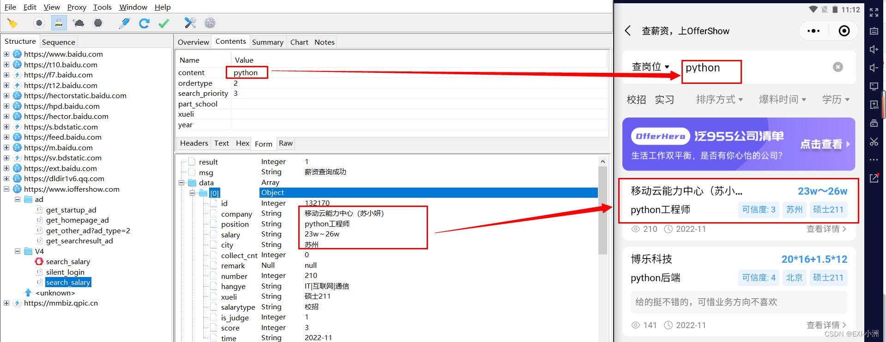Collapse the ad folder node

point(18,199)
